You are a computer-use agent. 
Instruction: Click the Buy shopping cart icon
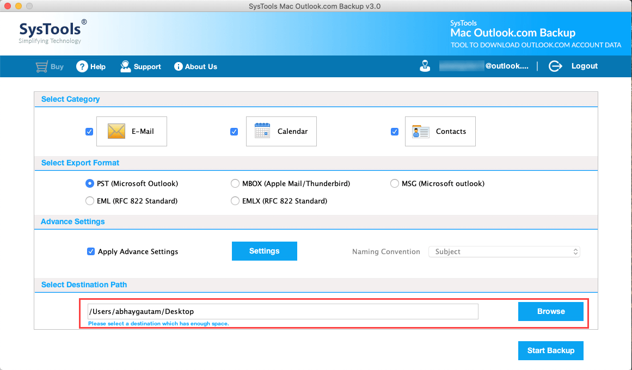[41, 66]
